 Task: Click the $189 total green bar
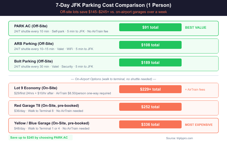150,62
